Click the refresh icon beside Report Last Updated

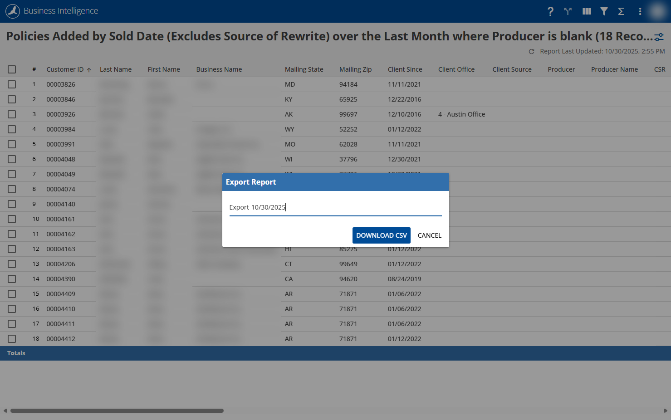532,52
